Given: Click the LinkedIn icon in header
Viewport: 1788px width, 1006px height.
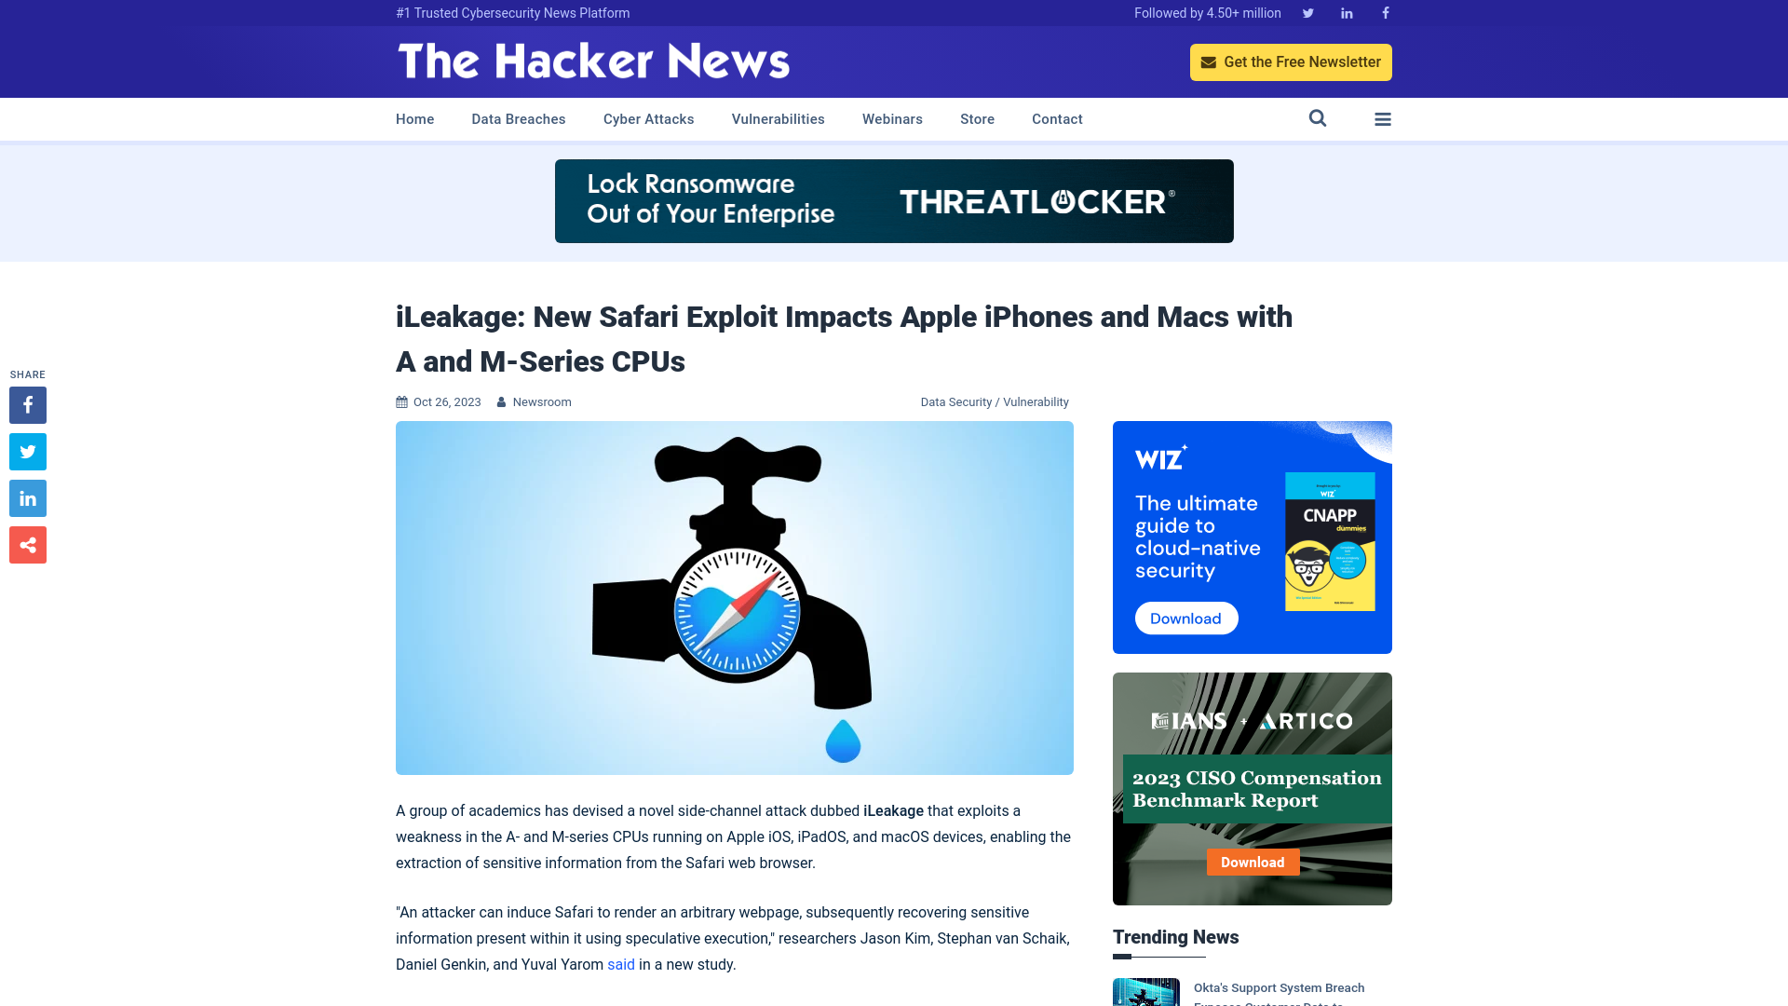Looking at the screenshot, I should 1348,12.
